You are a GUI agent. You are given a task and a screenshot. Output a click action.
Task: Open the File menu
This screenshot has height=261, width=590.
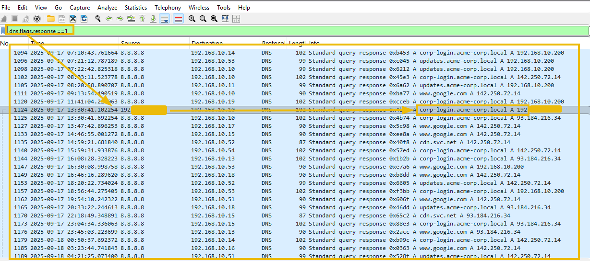(x=6, y=8)
